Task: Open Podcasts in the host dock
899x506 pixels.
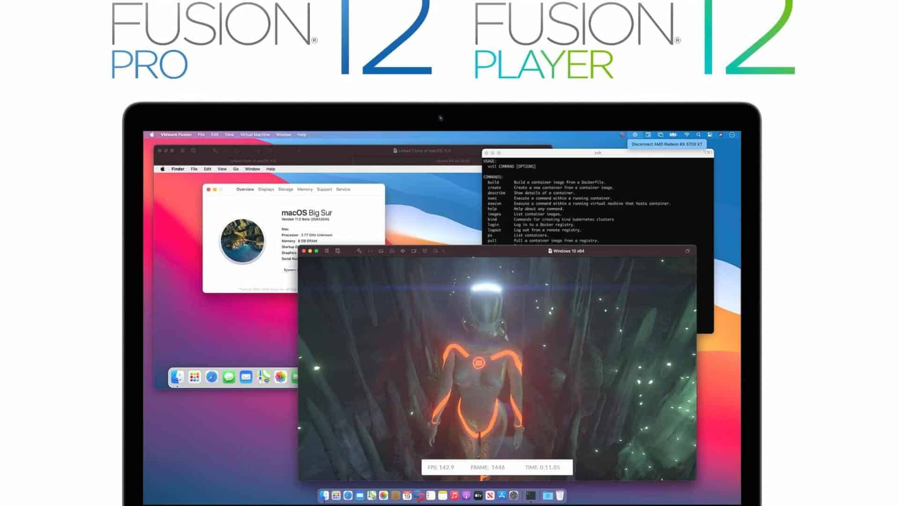Action: pyautogui.click(x=466, y=495)
